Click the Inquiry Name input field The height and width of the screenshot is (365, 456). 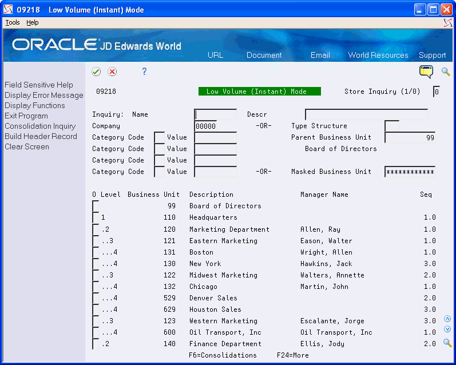[216, 114]
